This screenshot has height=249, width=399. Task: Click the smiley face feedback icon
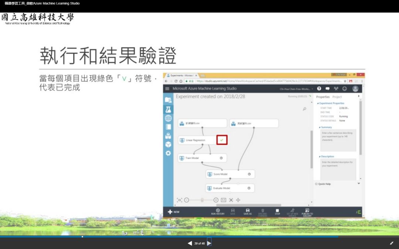[x=345, y=89]
